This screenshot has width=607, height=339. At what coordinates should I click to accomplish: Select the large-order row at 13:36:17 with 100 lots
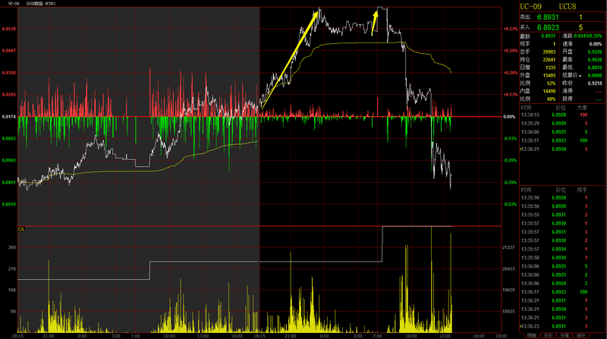coord(555,140)
